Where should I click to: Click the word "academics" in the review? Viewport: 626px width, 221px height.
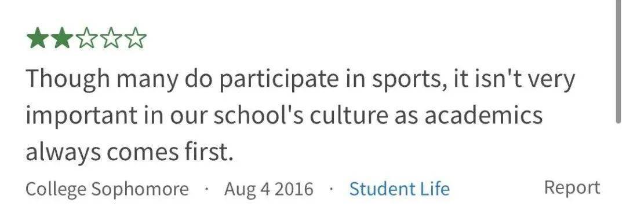tap(483, 115)
